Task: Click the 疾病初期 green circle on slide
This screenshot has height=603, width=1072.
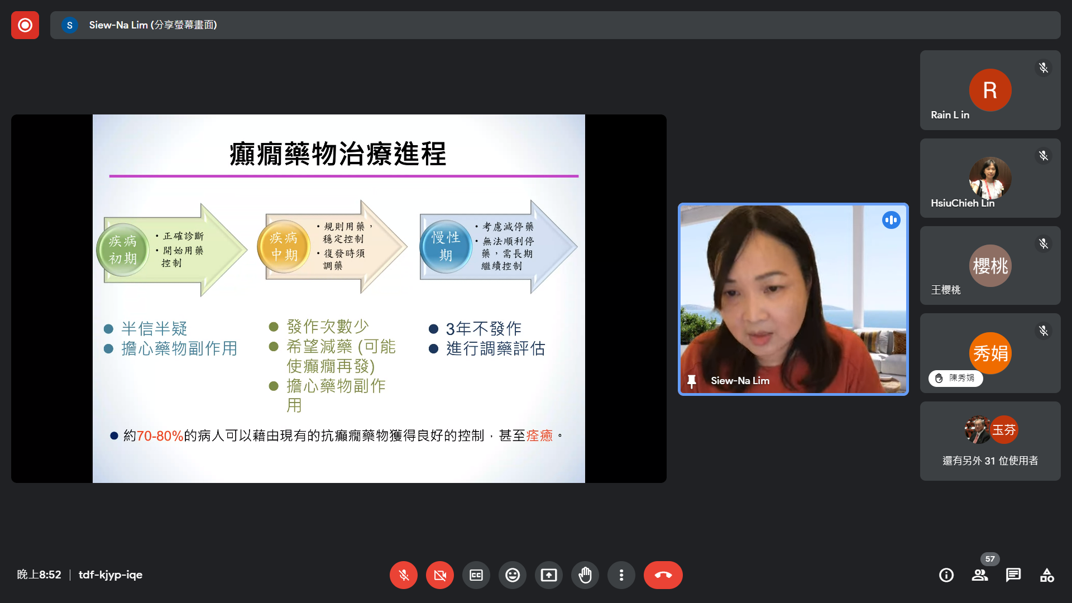Action: 123,250
